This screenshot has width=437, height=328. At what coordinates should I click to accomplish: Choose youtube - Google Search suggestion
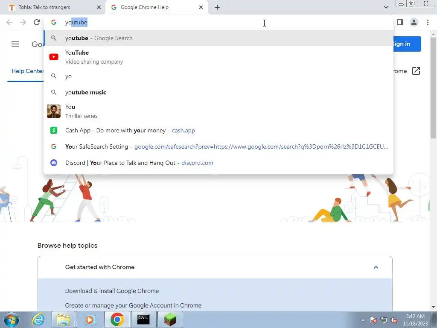(218, 38)
